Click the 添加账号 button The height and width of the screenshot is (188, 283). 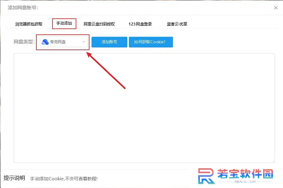109,42
